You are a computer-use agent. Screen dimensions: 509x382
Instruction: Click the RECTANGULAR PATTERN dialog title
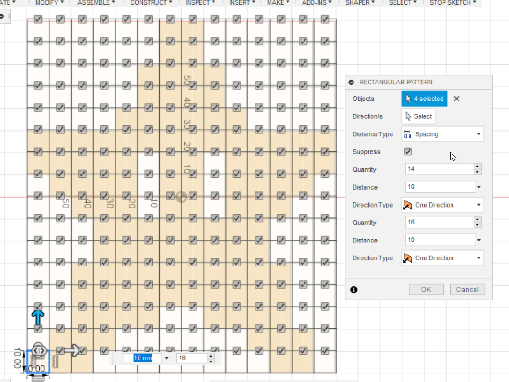396,82
